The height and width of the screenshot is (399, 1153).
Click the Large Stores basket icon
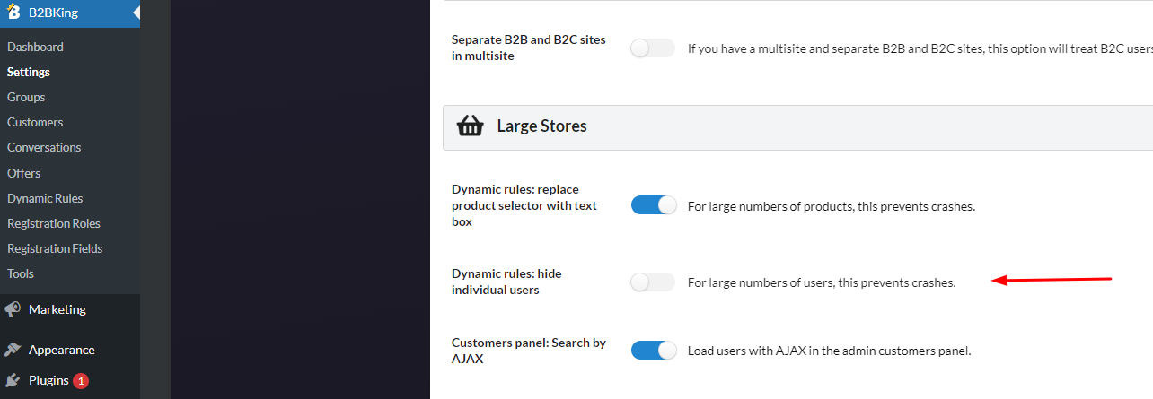point(471,126)
